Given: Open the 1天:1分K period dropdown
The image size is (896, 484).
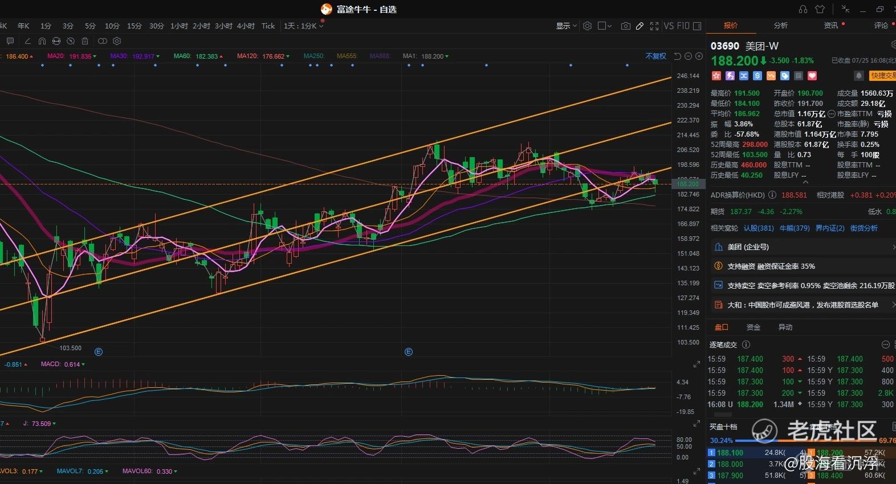Looking at the screenshot, I should [304, 26].
